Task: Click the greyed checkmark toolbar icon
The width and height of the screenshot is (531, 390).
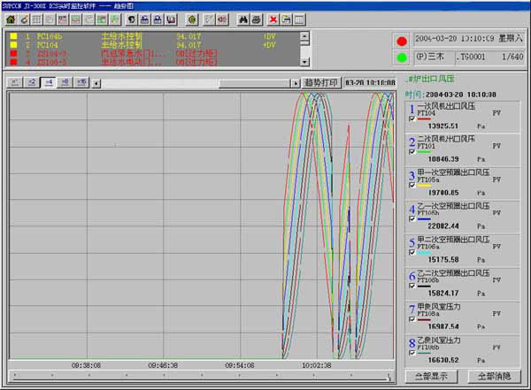Action: [209, 19]
